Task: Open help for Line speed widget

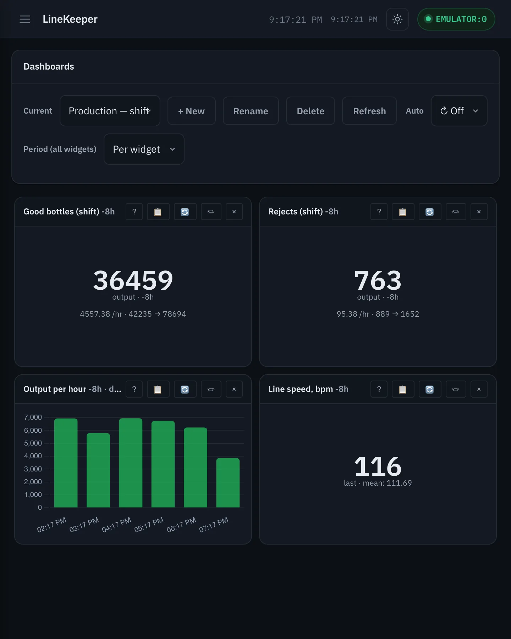Action: pyautogui.click(x=379, y=389)
